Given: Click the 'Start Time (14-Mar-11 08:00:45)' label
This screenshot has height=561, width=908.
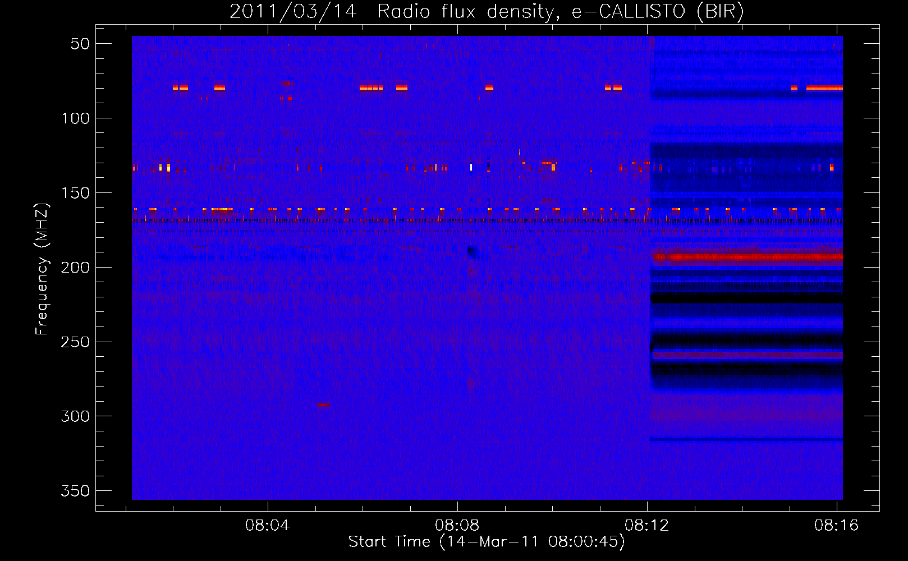Looking at the screenshot, I should [487, 542].
